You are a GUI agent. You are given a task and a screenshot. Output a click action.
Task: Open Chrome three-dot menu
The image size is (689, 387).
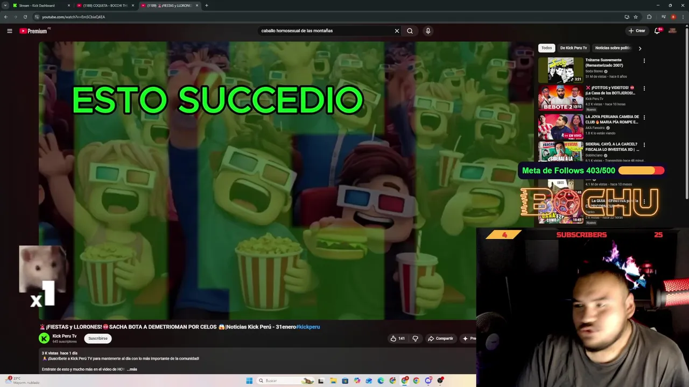pos(683,17)
